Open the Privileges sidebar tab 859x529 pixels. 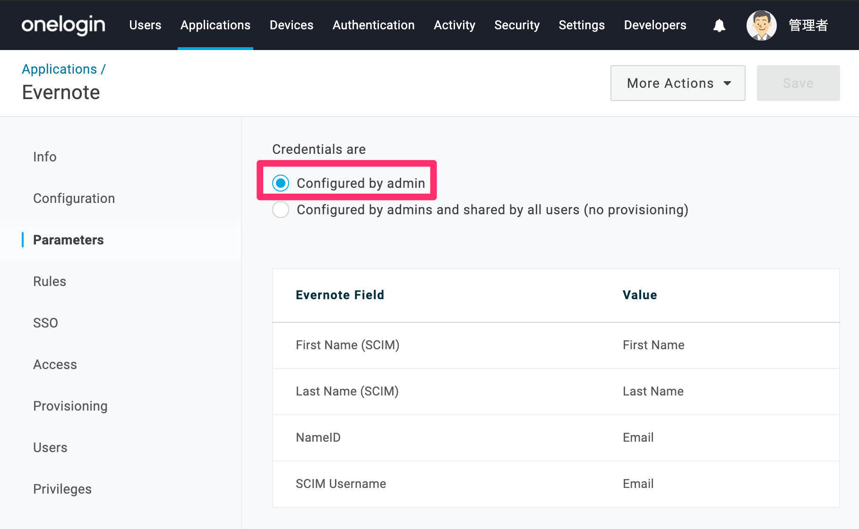click(62, 489)
